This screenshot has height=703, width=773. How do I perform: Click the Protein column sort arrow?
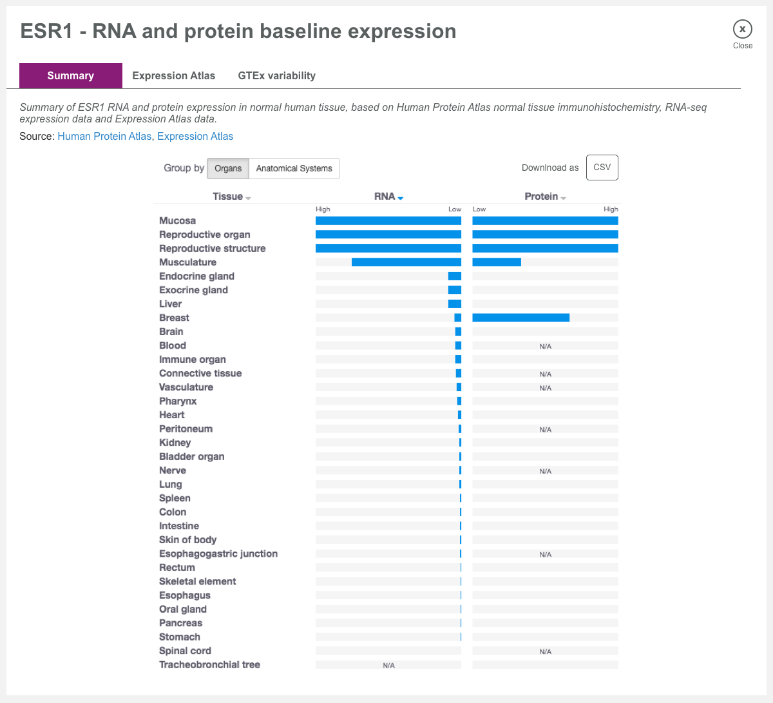point(564,197)
